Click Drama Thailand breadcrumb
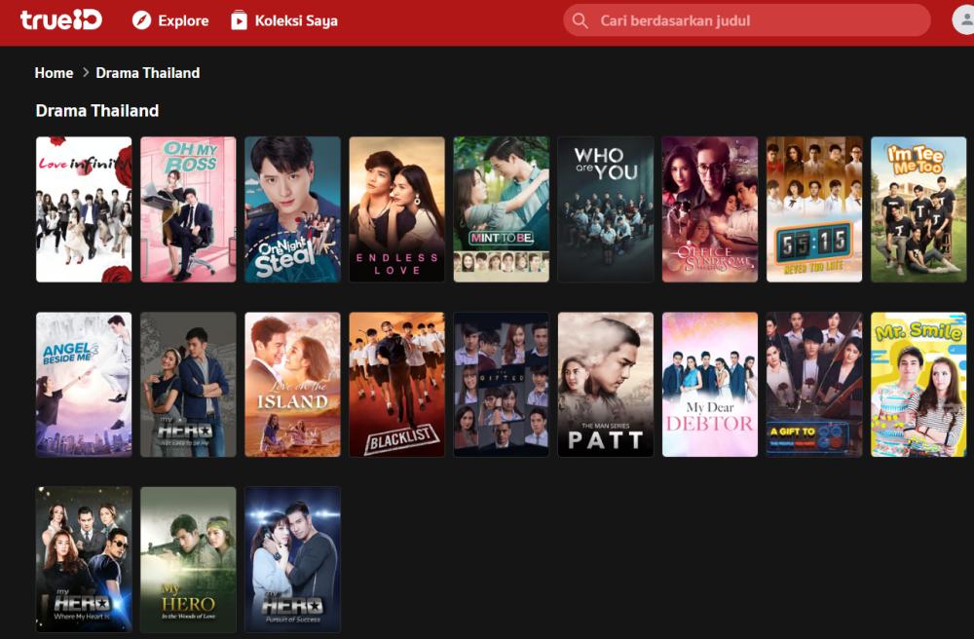This screenshot has height=639, width=974. pyautogui.click(x=148, y=73)
